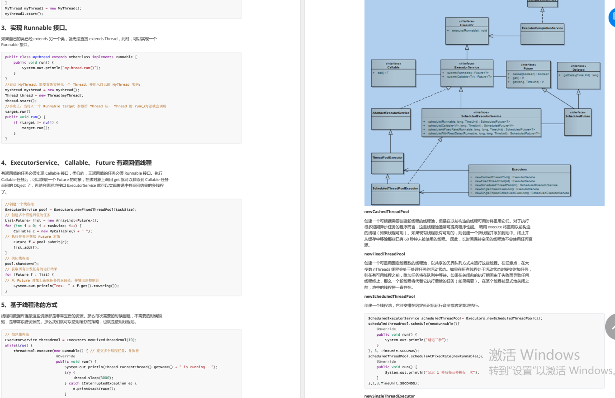The image size is (615, 398).
Task: Click bold section heading "newCachedThreadPool" below the diagram
Action: (x=387, y=212)
